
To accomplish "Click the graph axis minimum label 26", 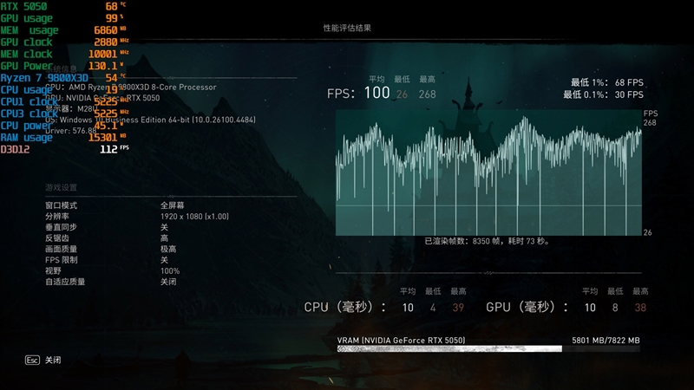I will point(647,232).
